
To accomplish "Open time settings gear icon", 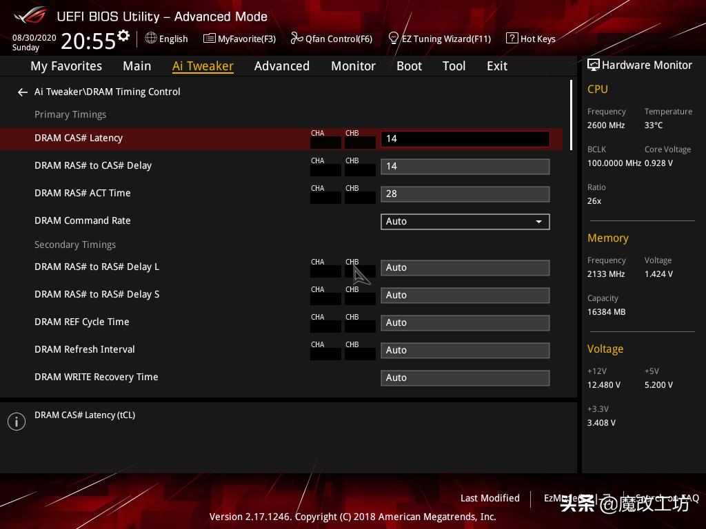I will click(x=123, y=36).
